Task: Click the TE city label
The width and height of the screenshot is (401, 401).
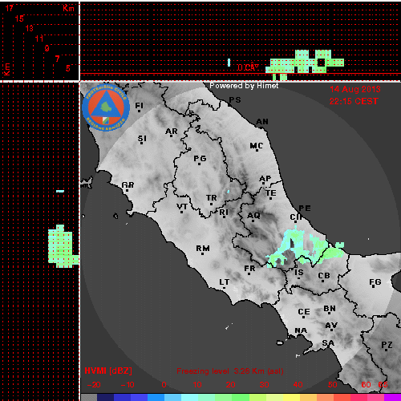Action: 271,193
